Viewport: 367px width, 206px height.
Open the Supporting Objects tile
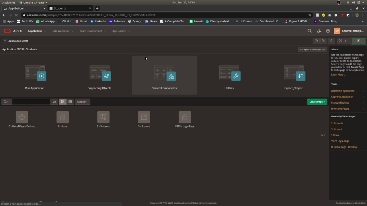coord(99,75)
